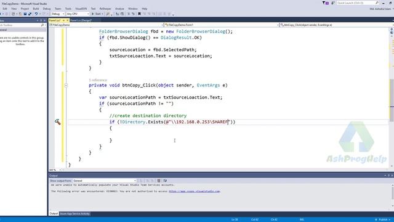Click the DialogResult.OK text in code

point(181,38)
